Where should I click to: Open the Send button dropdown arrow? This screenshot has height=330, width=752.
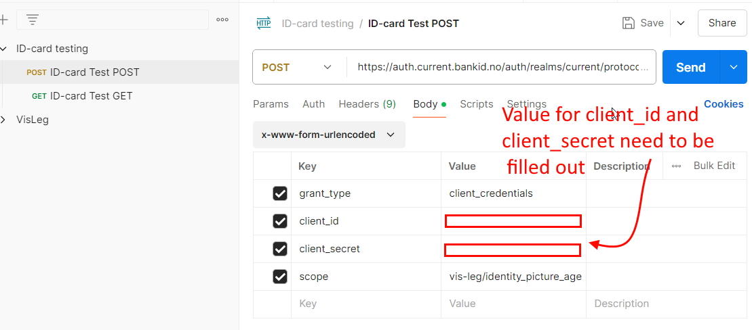733,67
